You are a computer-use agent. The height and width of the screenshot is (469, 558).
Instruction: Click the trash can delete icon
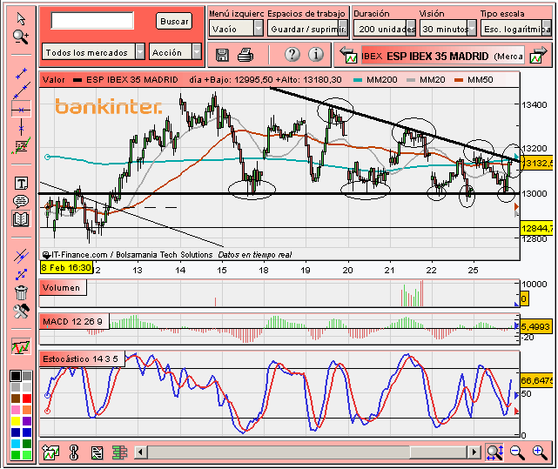pos(21,292)
